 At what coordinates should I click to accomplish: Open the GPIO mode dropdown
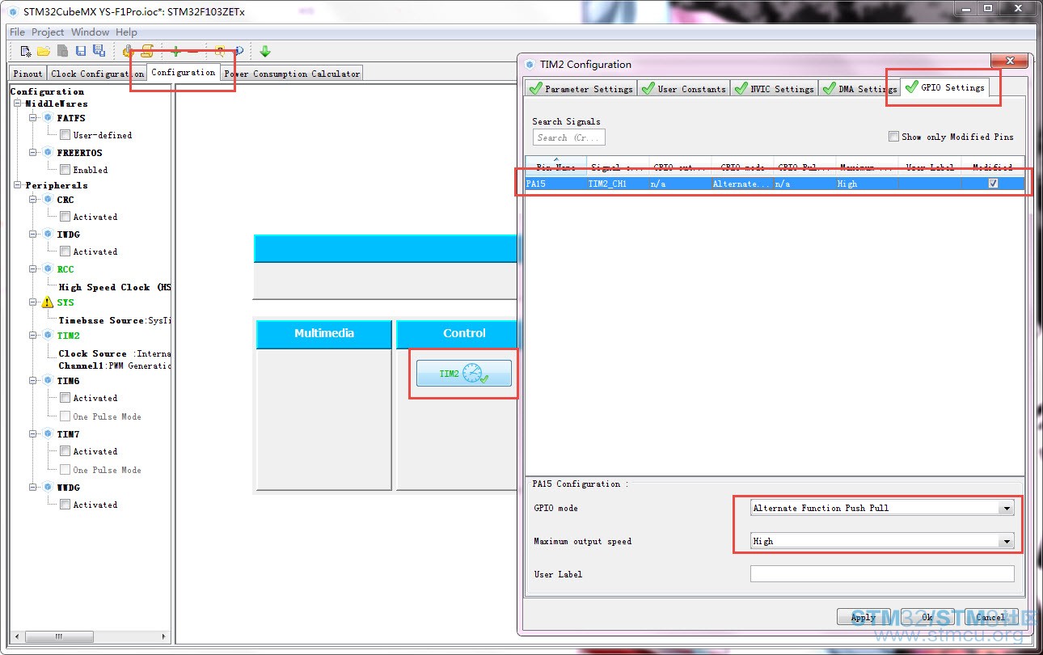click(1006, 508)
